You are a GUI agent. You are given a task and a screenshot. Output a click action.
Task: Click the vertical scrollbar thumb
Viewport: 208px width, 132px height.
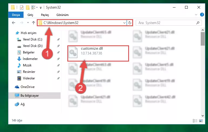(203, 39)
